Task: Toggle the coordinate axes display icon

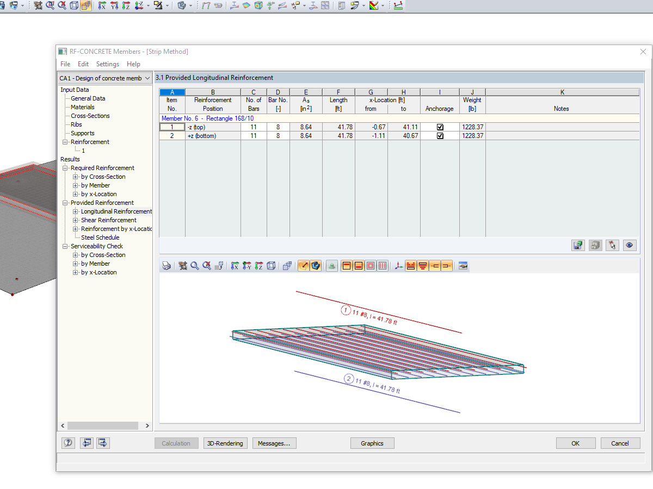Action: pyautogui.click(x=399, y=266)
